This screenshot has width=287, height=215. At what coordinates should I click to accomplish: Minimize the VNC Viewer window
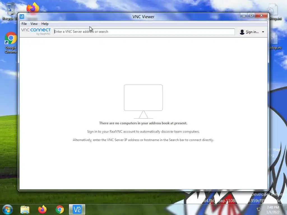[244, 16]
